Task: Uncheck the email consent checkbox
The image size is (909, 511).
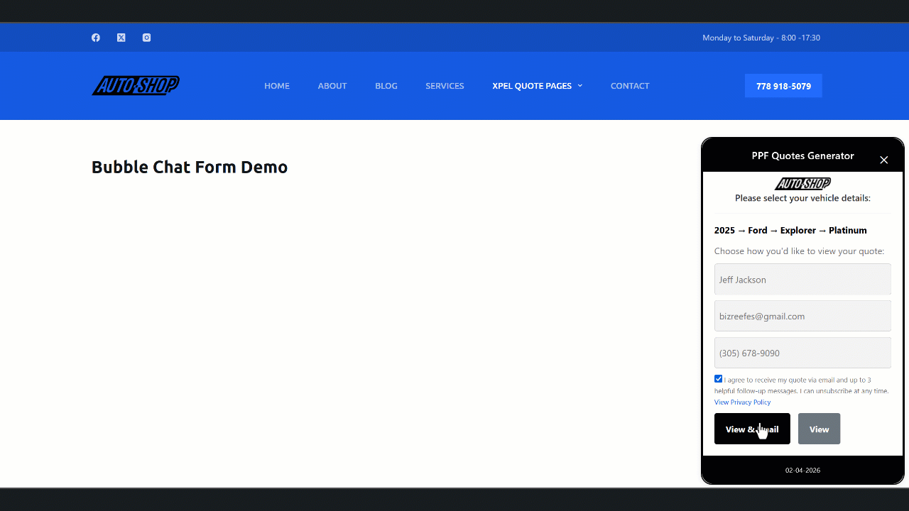Action: pyautogui.click(x=719, y=379)
